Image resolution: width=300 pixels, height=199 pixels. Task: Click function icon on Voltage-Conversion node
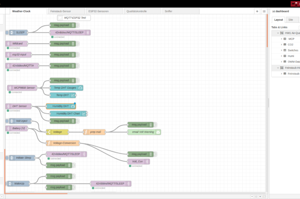click(x=49, y=143)
